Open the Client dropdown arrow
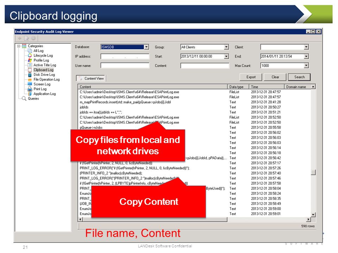 pyautogui.click(x=306, y=47)
